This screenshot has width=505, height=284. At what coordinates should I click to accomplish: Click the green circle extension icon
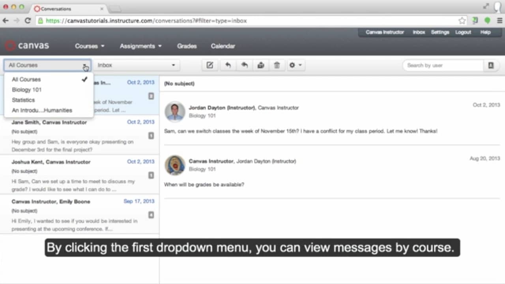click(x=488, y=21)
